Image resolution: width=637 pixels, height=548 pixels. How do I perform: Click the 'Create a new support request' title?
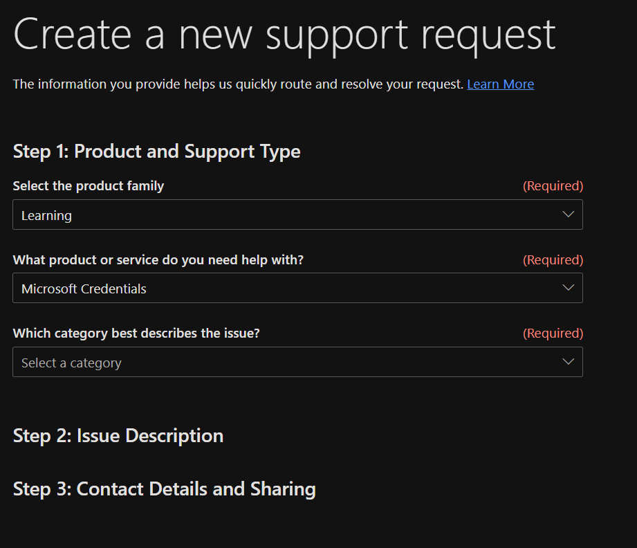(284, 34)
